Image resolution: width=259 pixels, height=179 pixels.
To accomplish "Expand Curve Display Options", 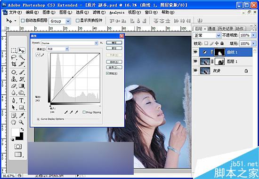I will [38, 119].
